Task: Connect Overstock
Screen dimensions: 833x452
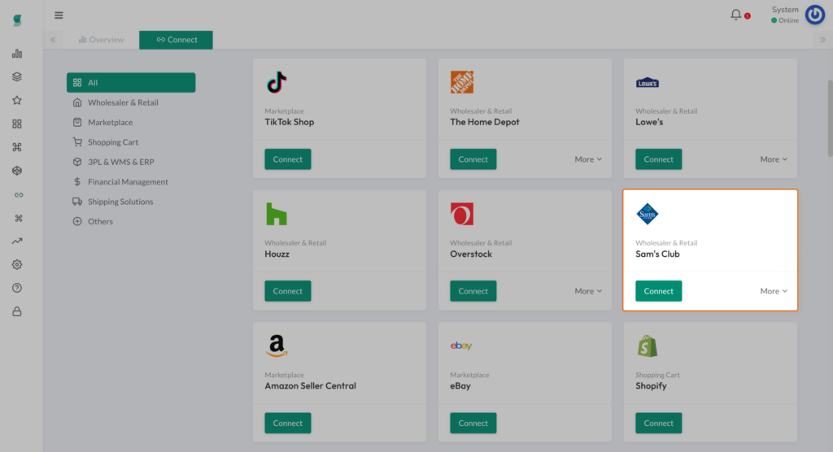Action: coord(473,291)
